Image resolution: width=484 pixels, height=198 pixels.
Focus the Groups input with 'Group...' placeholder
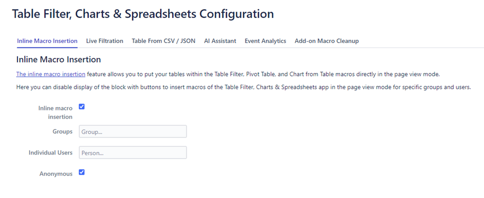[x=133, y=132]
